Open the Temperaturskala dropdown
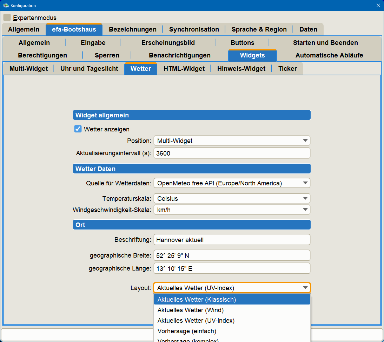384x342 pixels. (232, 198)
